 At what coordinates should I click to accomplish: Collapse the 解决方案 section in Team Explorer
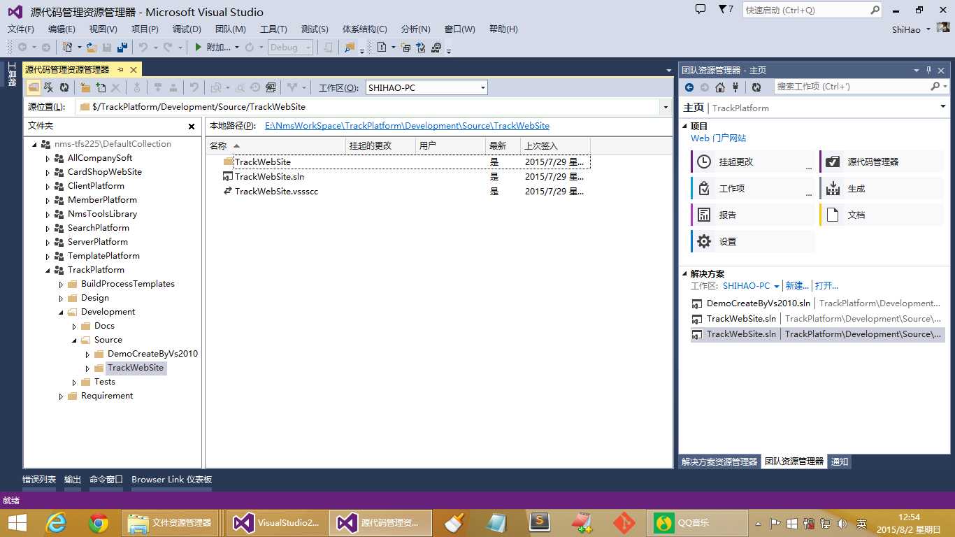(x=685, y=274)
